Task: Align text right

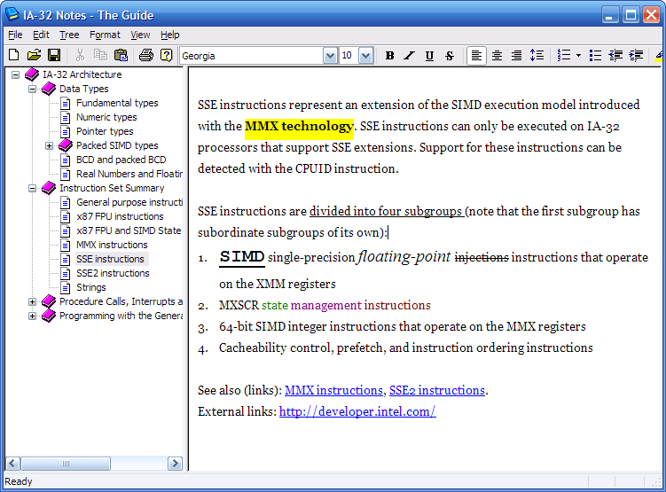Action: [x=516, y=56]
